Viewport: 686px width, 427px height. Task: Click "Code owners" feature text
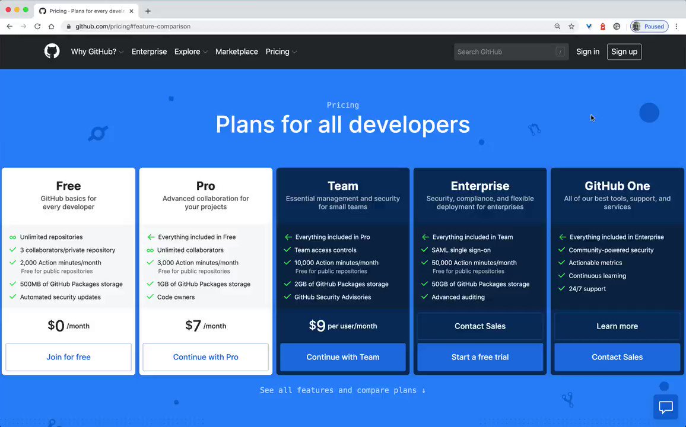176,297
